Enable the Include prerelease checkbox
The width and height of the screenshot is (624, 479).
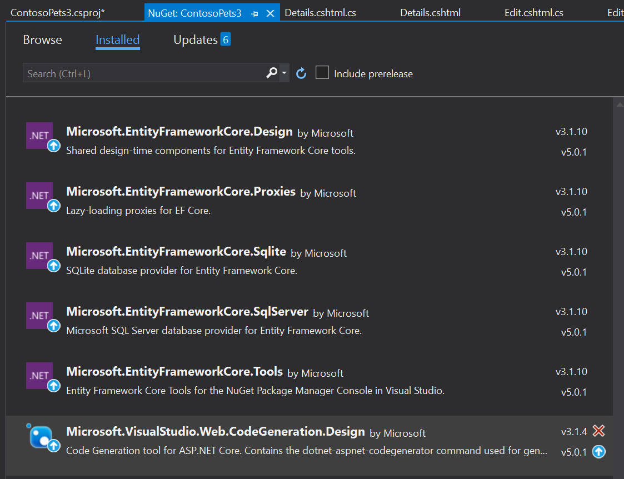click(322, 72)
